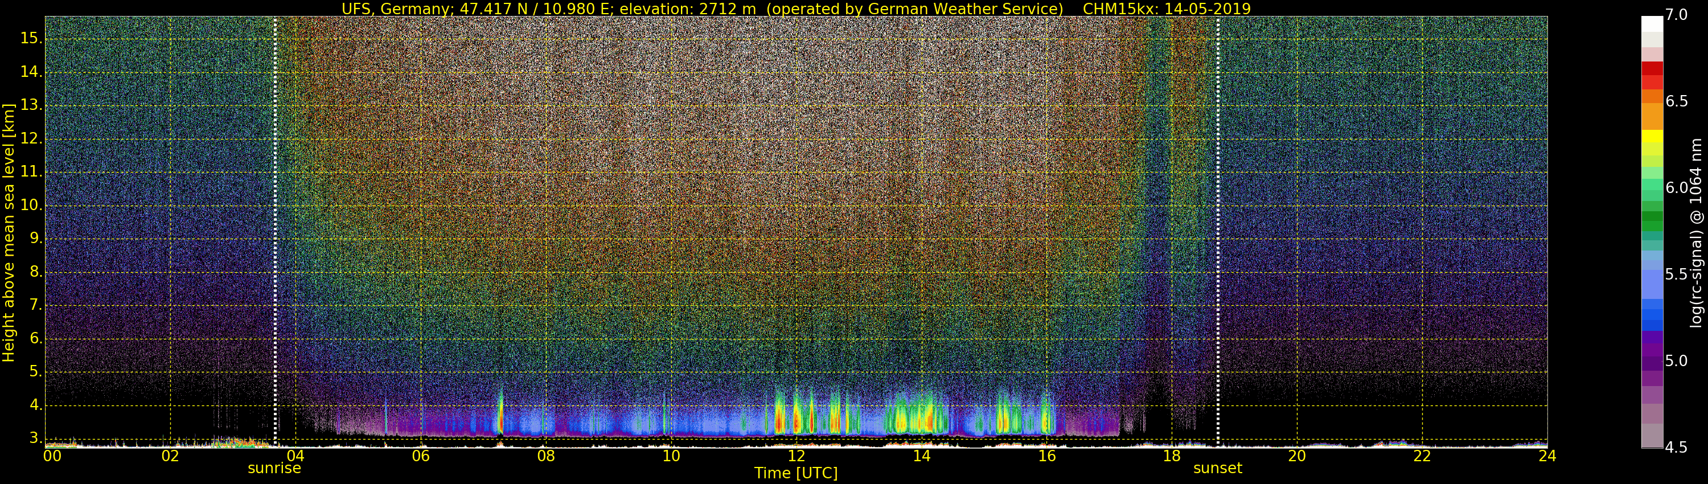
Task: Click the '5.' height tick label
Action: pyautogui.click(x=35, y=372)
